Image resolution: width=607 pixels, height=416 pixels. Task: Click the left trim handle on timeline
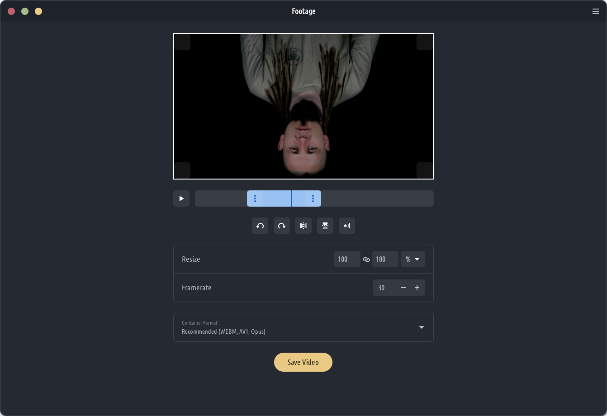coord(255,199)
